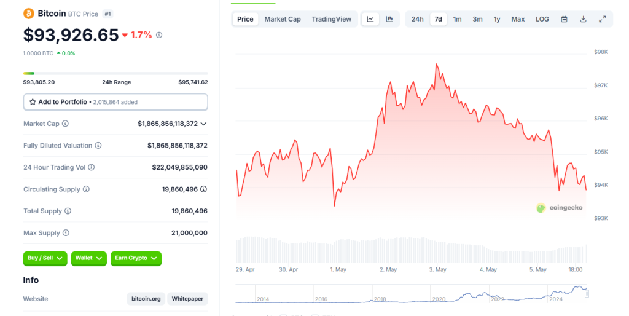Click the #1 rank badge
The image size is (629, 316).
107,14
